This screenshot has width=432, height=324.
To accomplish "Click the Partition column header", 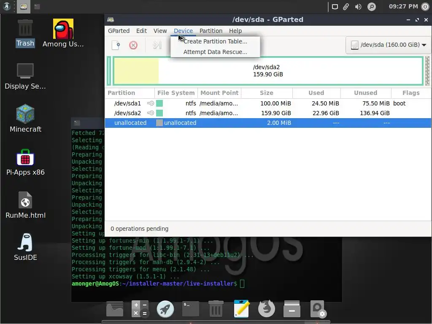I will 130,93.
